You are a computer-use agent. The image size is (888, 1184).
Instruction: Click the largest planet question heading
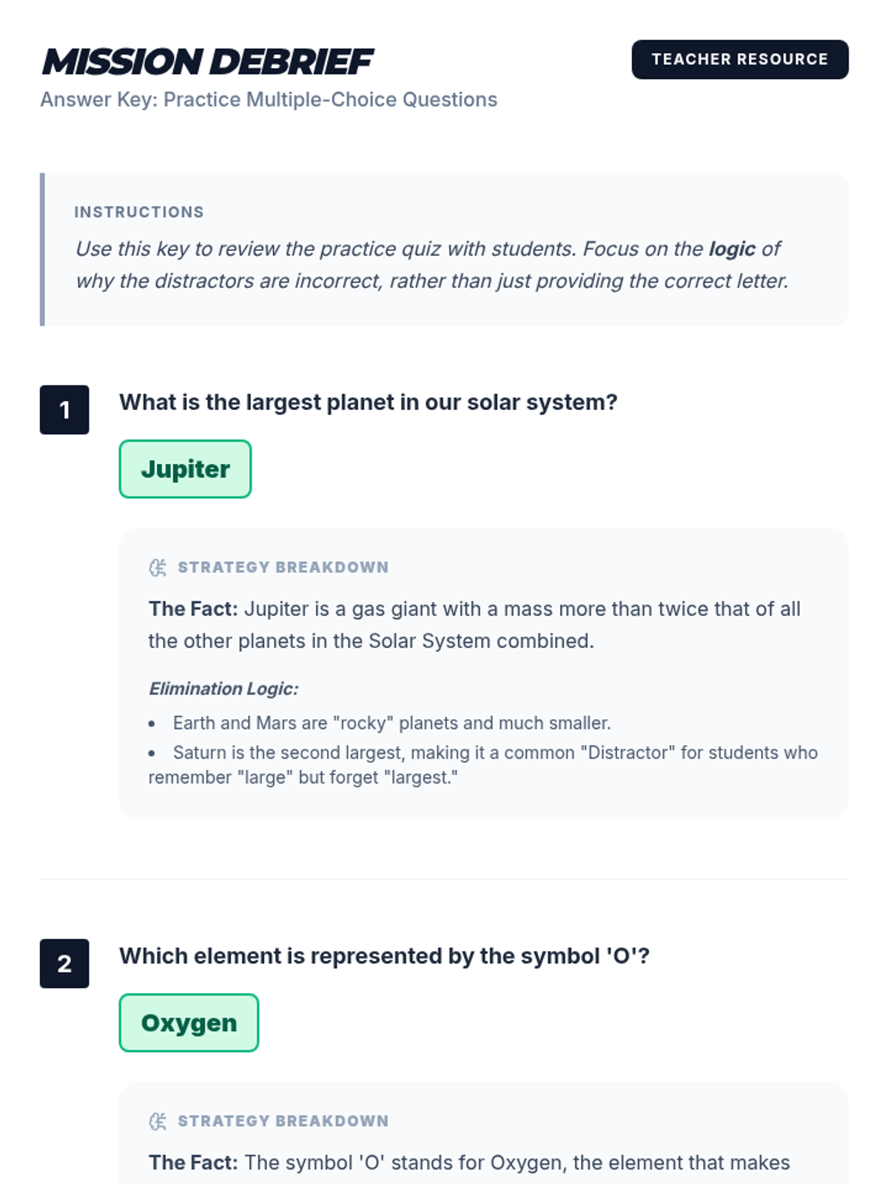(368, 403)
